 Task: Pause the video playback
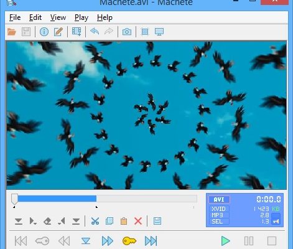point(249,241)
